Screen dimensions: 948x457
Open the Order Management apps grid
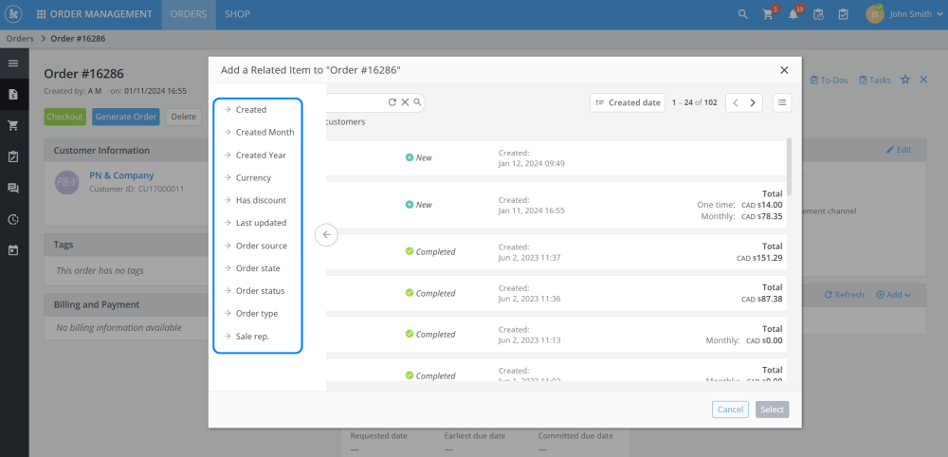(42, 14)
